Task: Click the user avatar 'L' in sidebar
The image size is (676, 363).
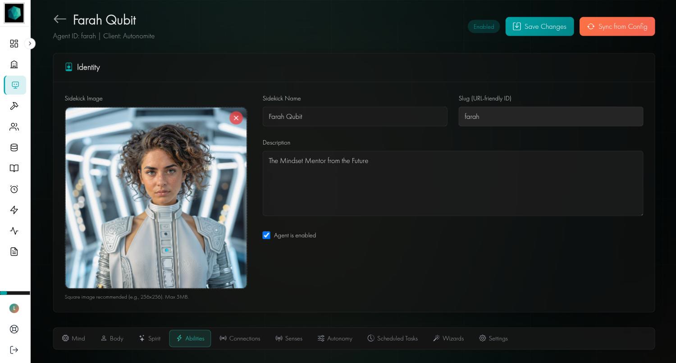Action: click(14, 309)
